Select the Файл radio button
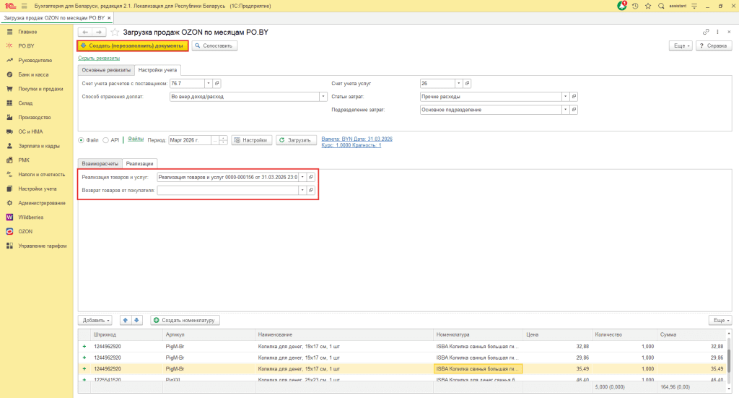The image size is (739, 398). pyautogui.click(x=81, y=140)
